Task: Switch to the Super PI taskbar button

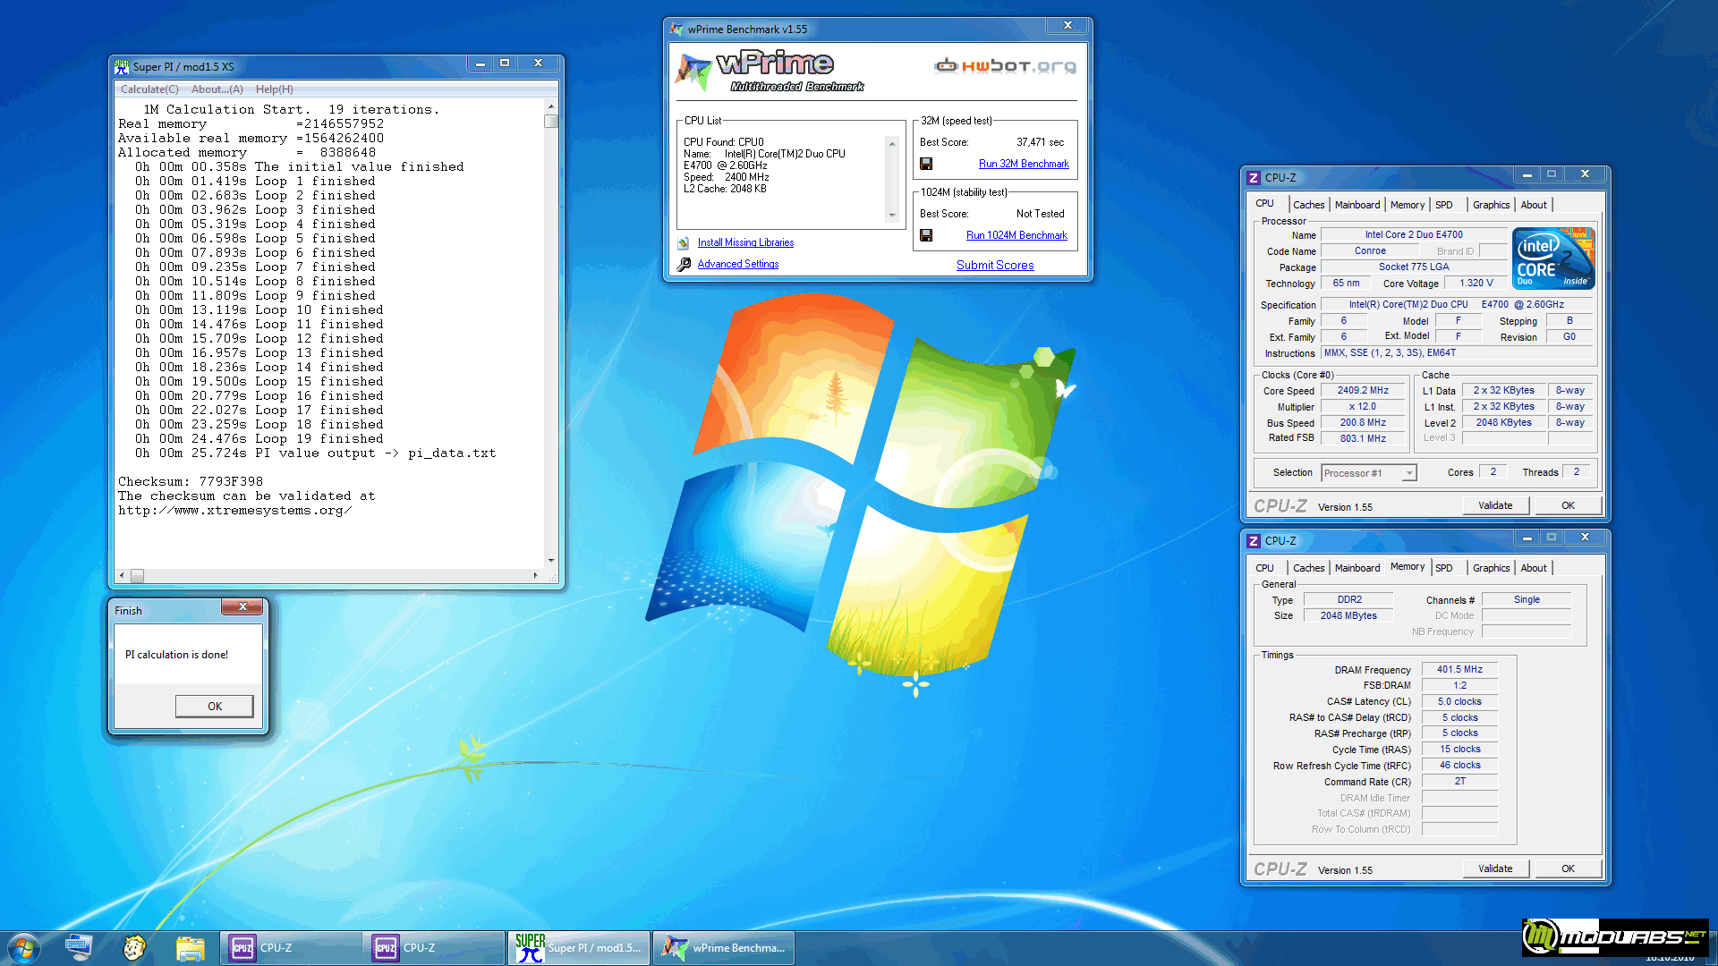Action: tap(579, 948)
